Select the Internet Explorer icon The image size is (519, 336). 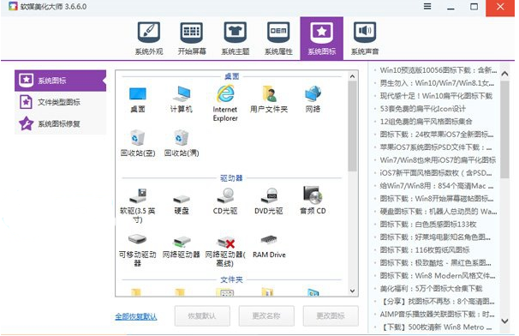tap(225, 103)
